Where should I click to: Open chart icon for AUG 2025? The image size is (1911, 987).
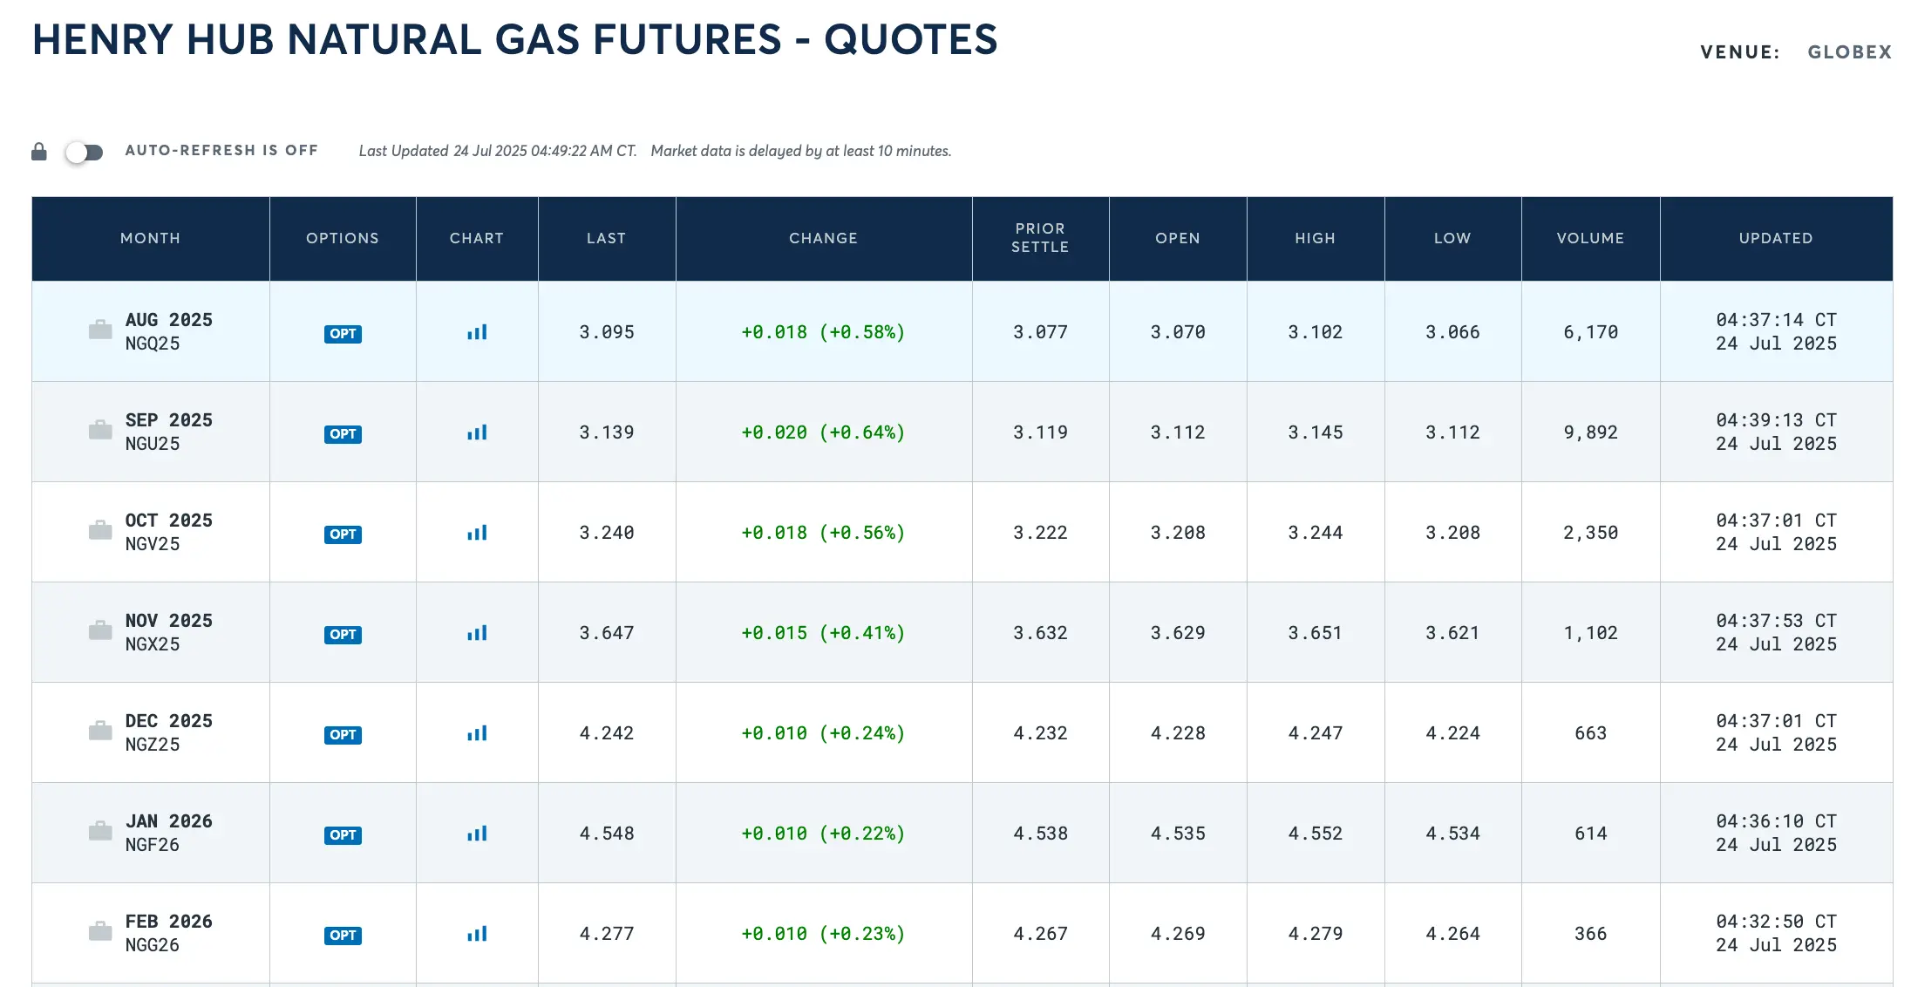click(477, 332)
